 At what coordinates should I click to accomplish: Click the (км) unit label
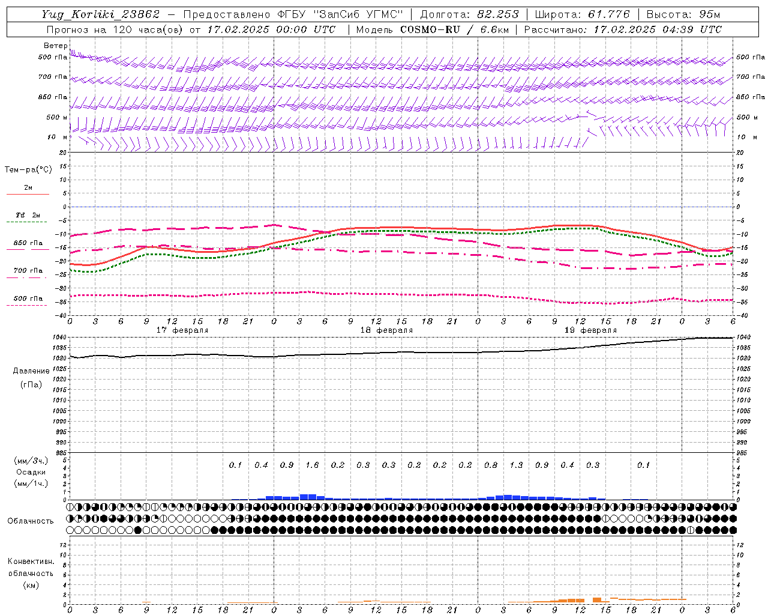[x=31, y=585]
